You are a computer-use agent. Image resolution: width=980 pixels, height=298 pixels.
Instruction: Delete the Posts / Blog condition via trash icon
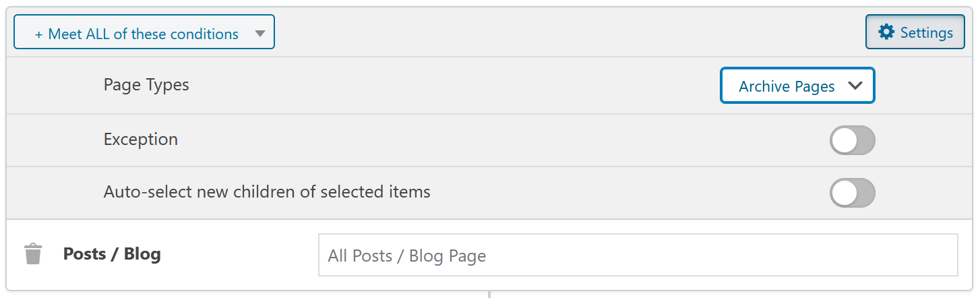pos(32,254)
